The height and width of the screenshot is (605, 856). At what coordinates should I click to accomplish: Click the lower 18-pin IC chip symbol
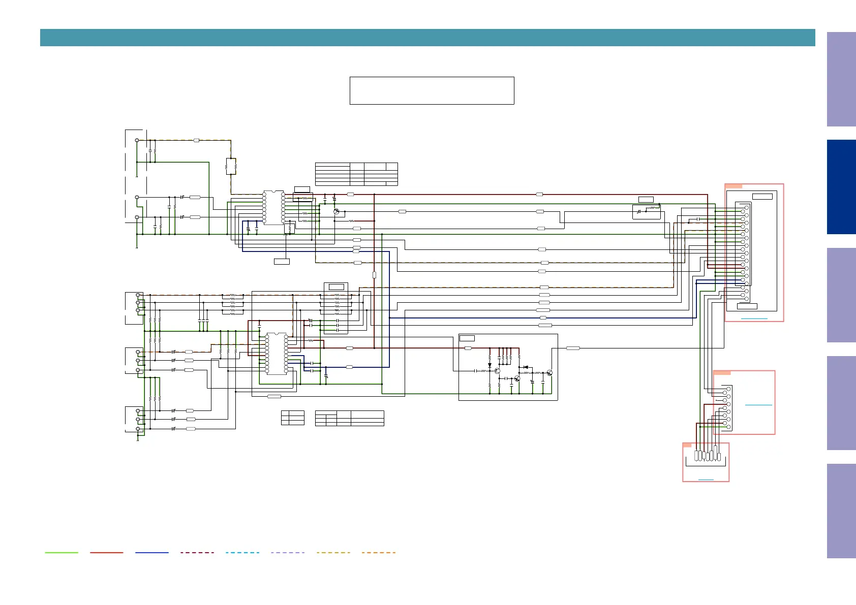click(276, 354)
